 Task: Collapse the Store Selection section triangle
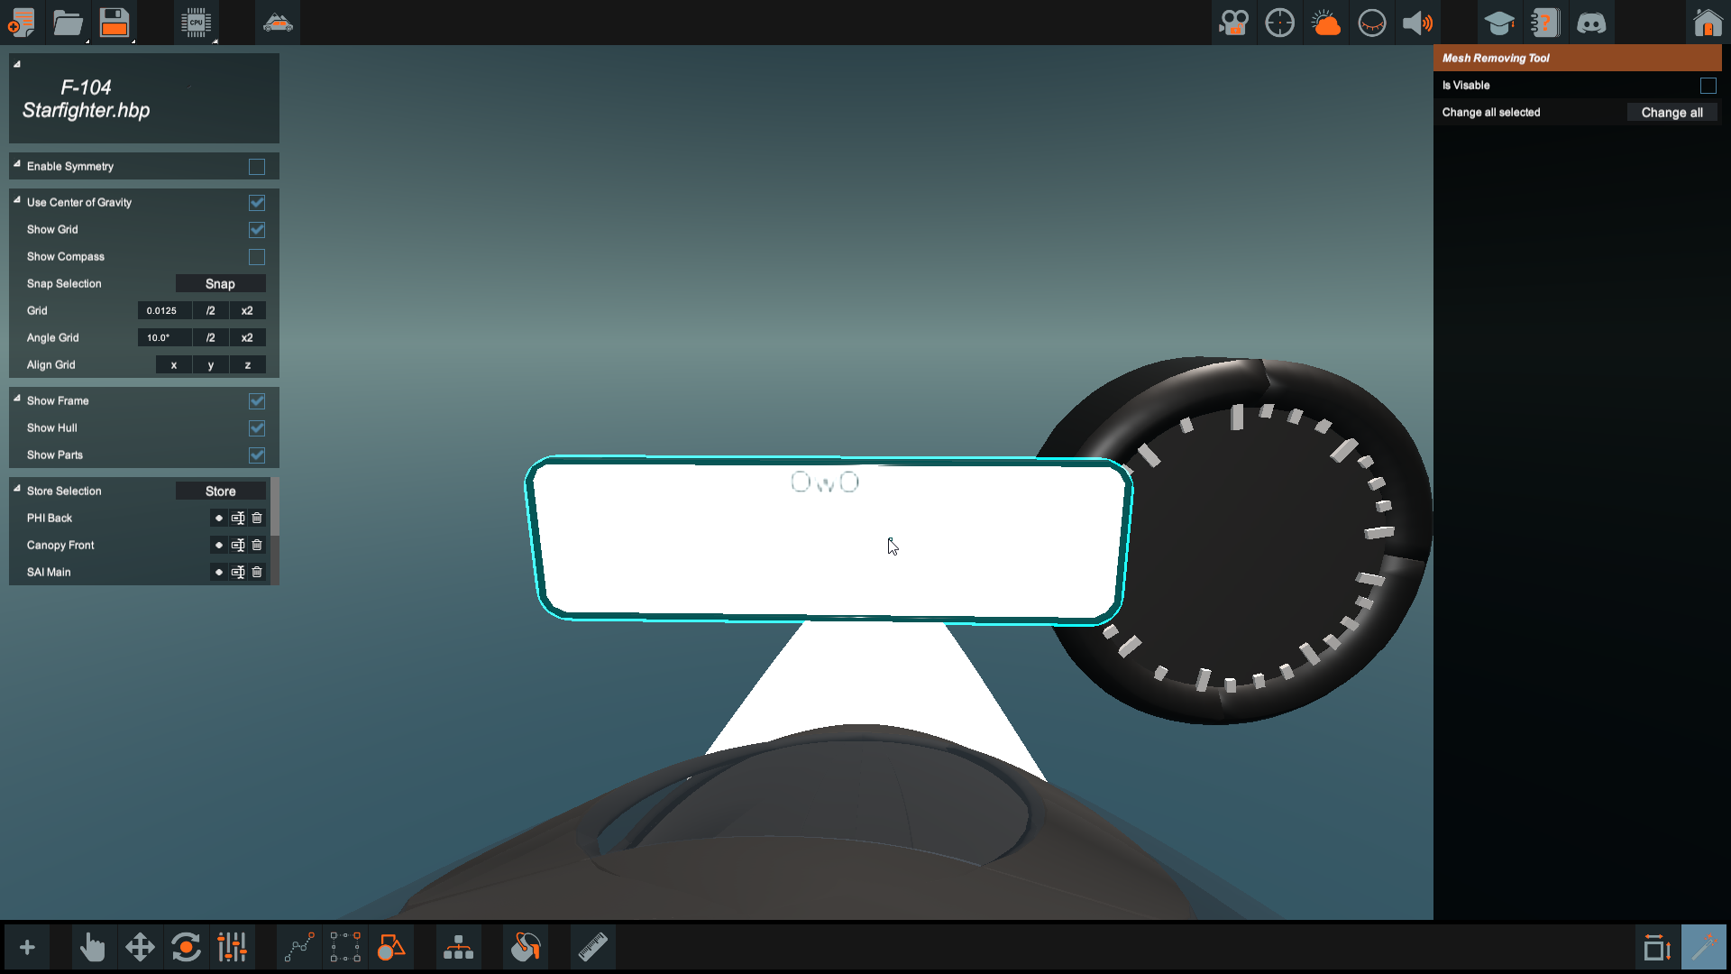click(17, 489)
